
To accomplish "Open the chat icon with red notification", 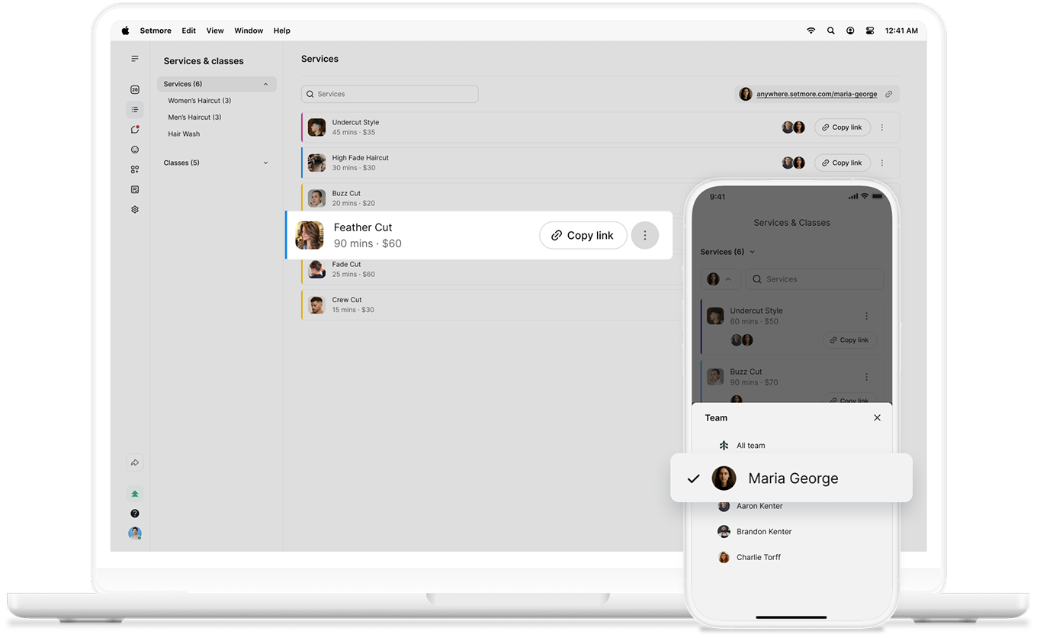I will (x=135, y=130).
